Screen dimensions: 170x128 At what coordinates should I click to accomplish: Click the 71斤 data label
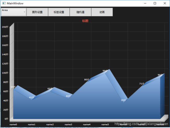(141, 84)
